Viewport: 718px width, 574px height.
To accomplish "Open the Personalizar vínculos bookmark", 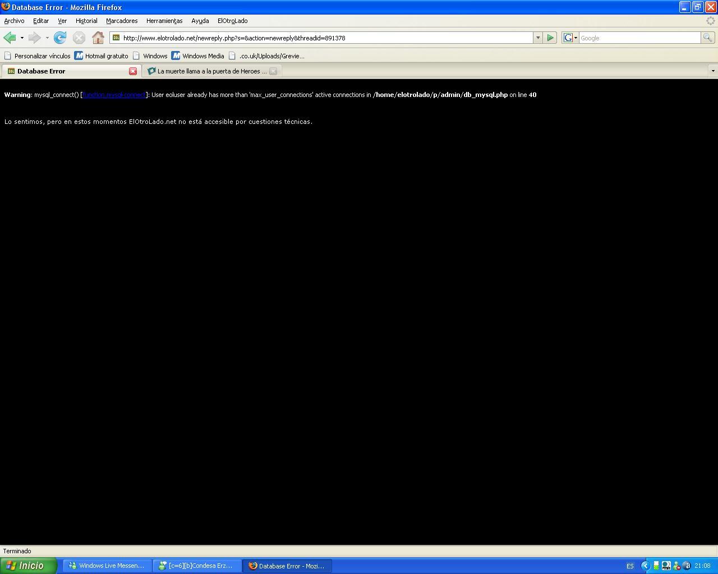I will (37, 56).
